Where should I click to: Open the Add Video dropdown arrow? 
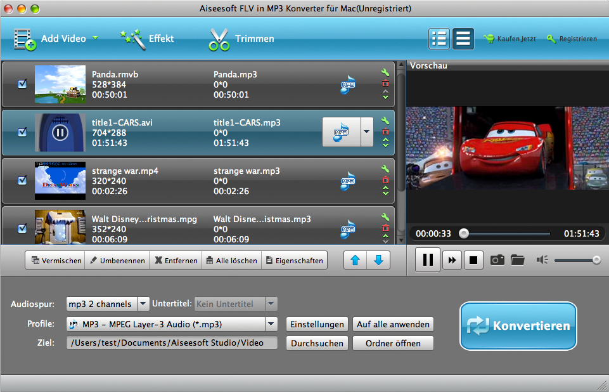(x=95, y=38)
